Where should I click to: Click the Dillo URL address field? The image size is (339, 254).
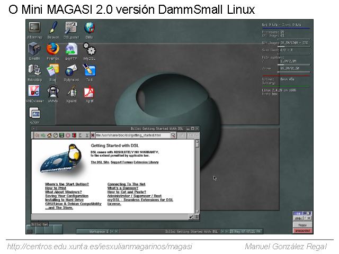(x=132, y=135)
